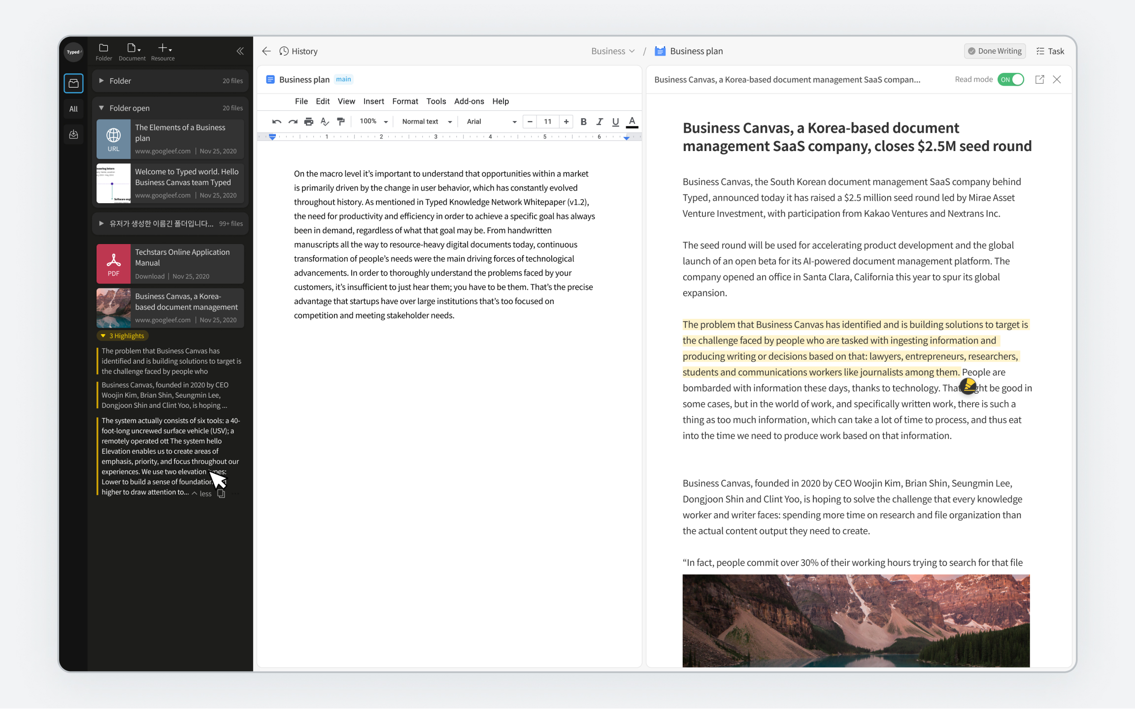
Task: Click the highlighter icon in the article
Action: [x=968, y=385]
